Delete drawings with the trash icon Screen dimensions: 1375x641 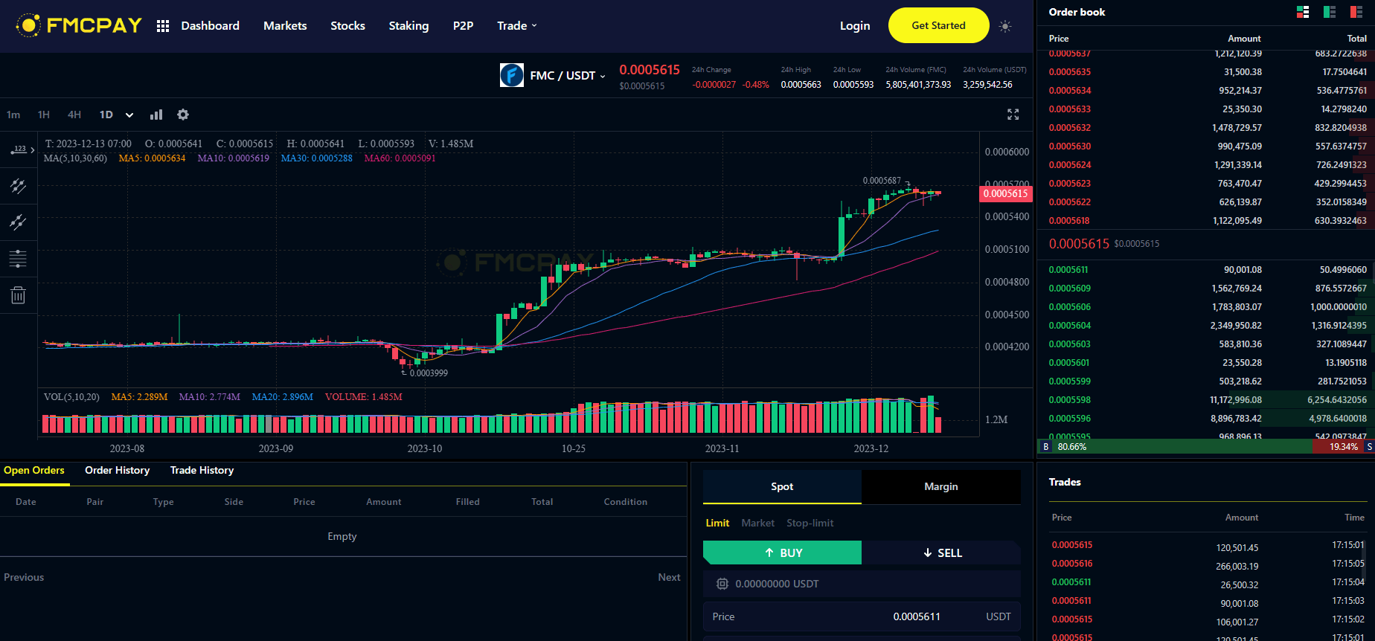(x=18, y=295)
